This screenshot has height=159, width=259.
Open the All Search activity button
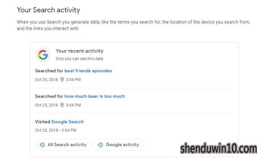point(64,145)
